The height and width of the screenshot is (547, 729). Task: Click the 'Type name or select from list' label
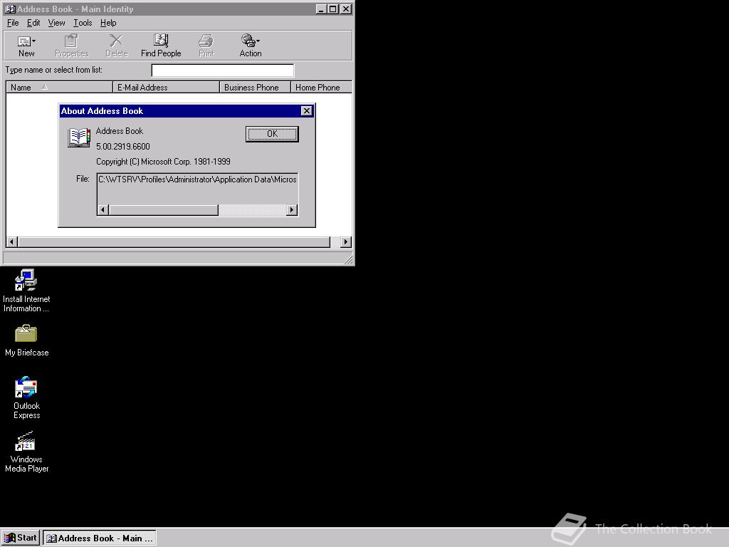(x=53, y=70)
